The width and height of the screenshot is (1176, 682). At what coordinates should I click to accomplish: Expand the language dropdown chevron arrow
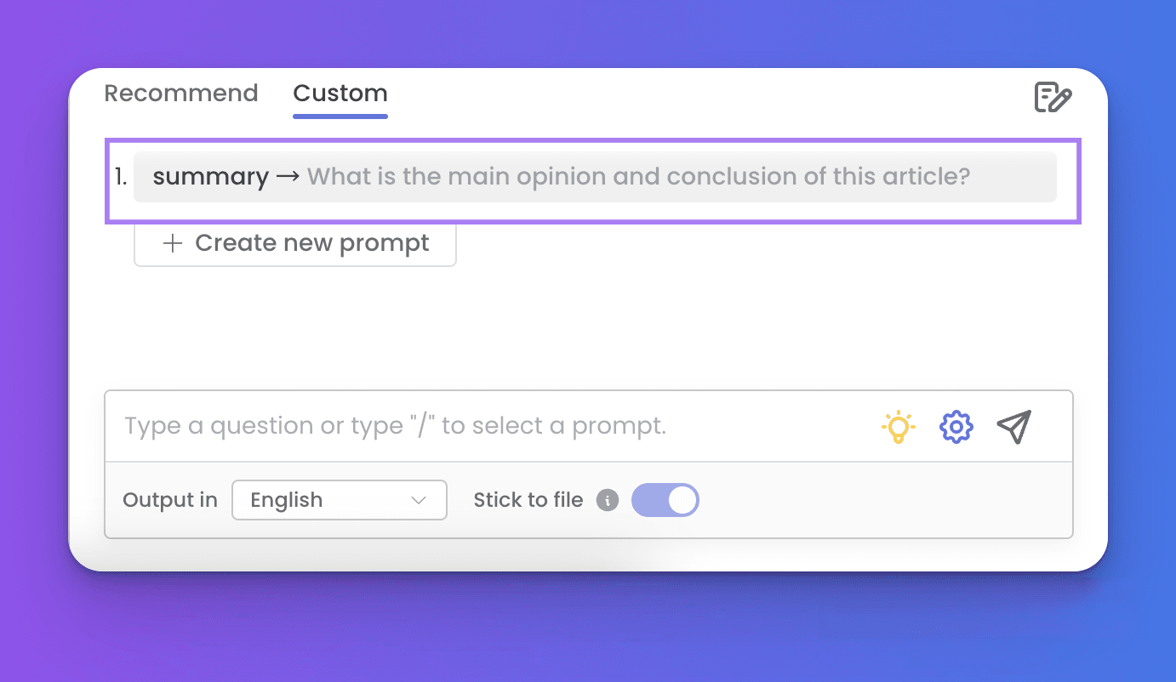419,500
